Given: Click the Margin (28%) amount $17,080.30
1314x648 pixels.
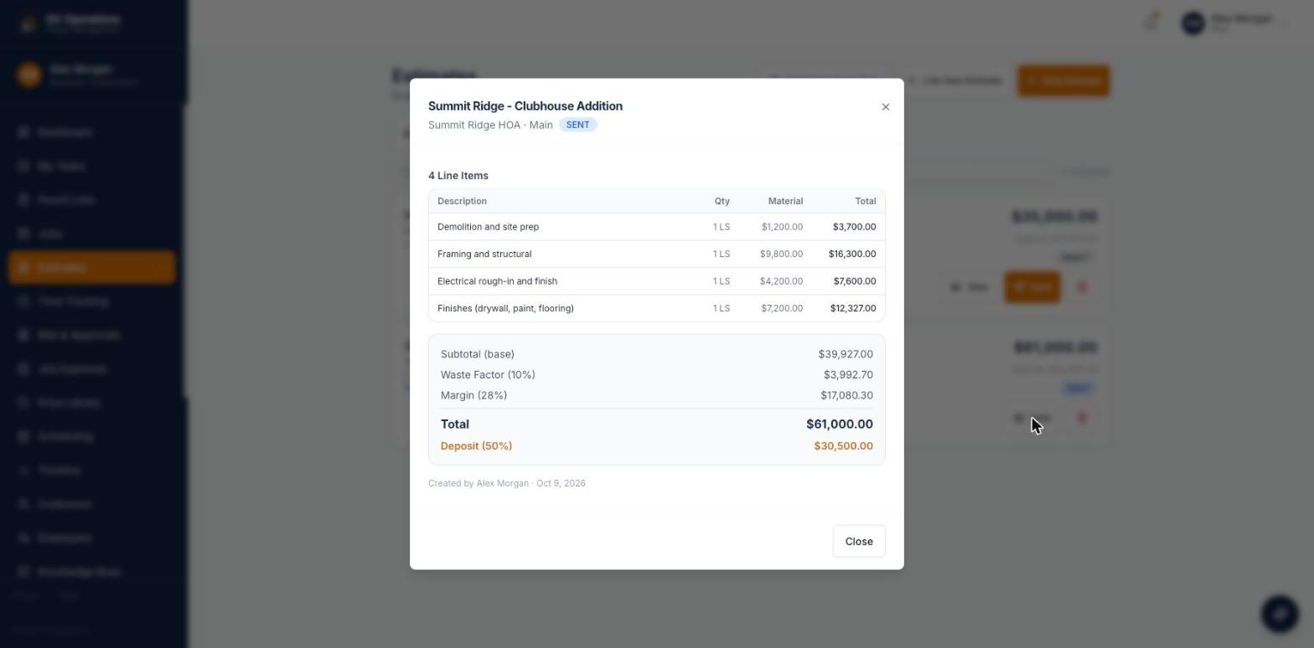Looking at the screenshot, I should tap(846, 395).
